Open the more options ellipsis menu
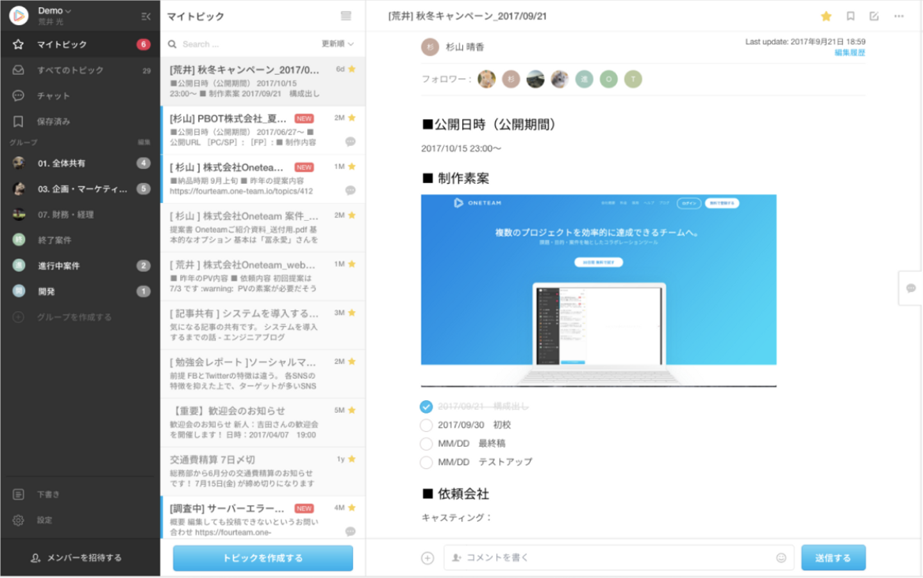 coord(899,16)
